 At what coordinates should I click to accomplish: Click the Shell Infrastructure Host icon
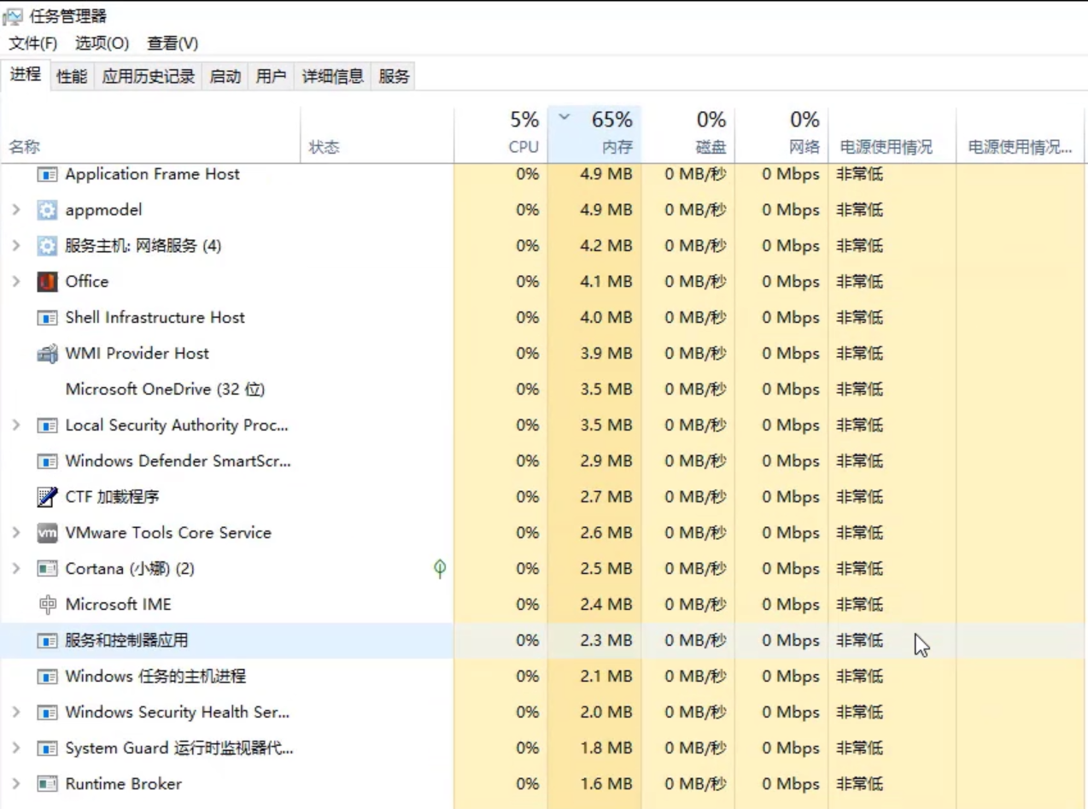[x=50, y=317]
